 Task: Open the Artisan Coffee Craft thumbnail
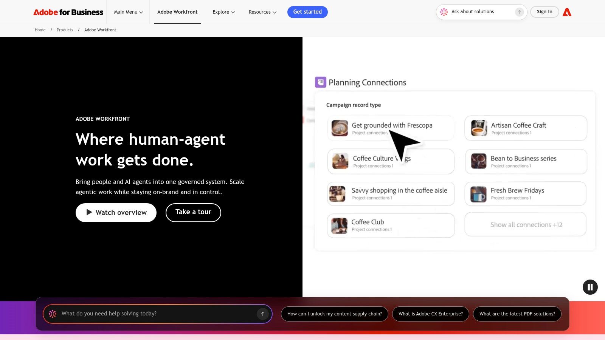[x=479, y=128]
